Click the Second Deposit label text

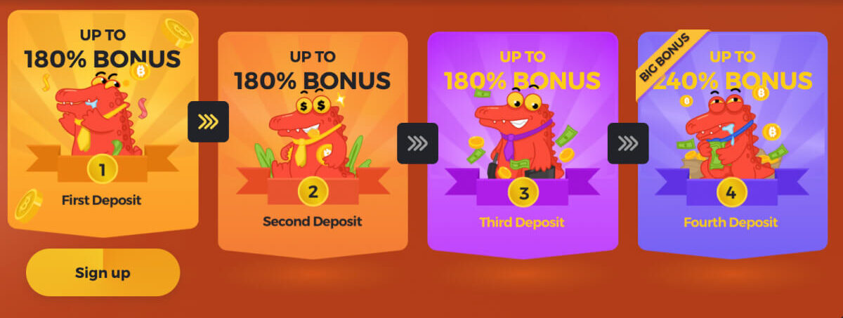coord(313,222)
